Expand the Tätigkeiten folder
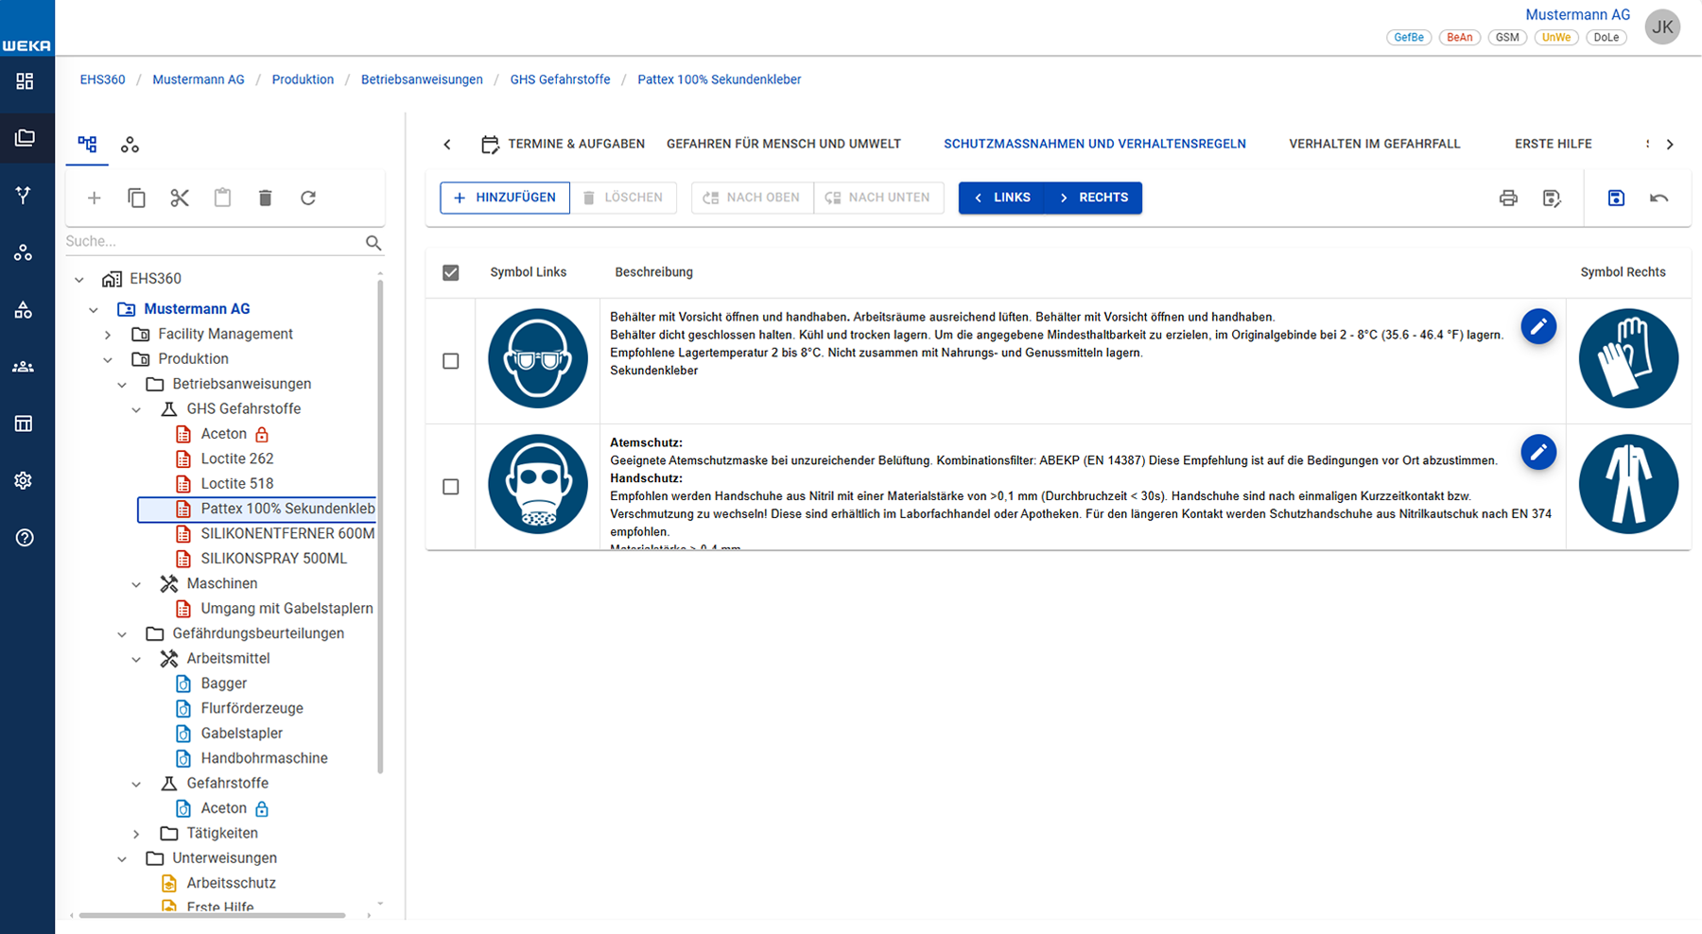 (x=136, y=834)
